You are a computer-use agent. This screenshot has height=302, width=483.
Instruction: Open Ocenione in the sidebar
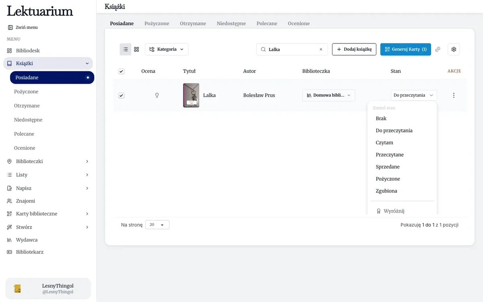(x=25, y=148)
